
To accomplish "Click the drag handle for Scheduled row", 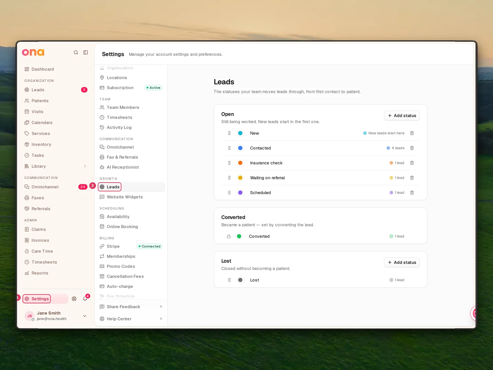I will point(229,192).
